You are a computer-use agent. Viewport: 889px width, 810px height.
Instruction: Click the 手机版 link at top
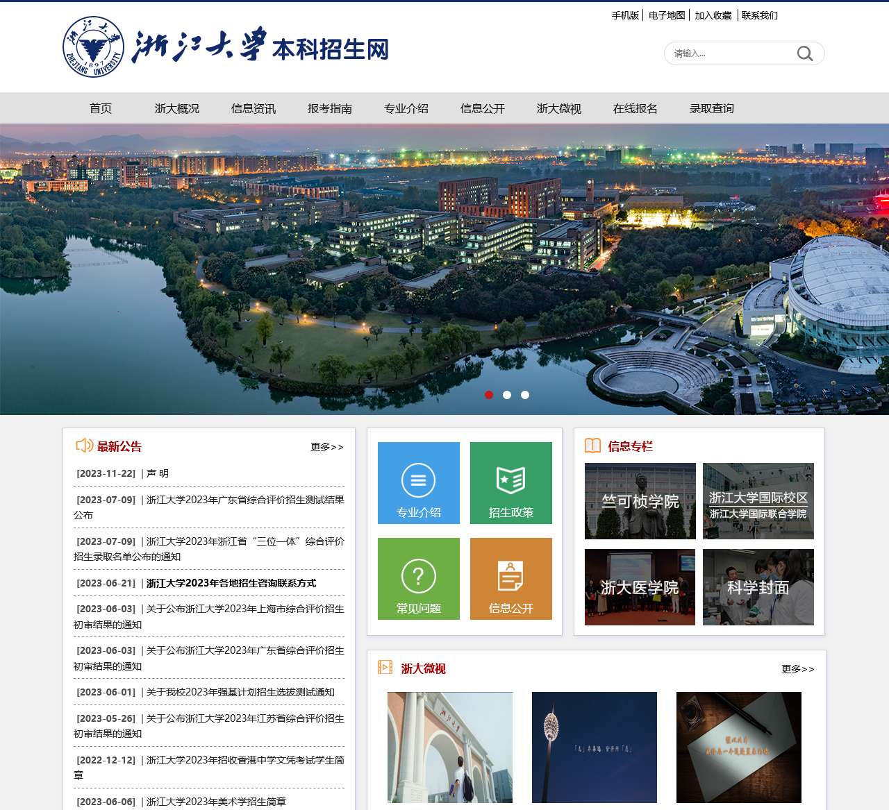tap(625, 15)
